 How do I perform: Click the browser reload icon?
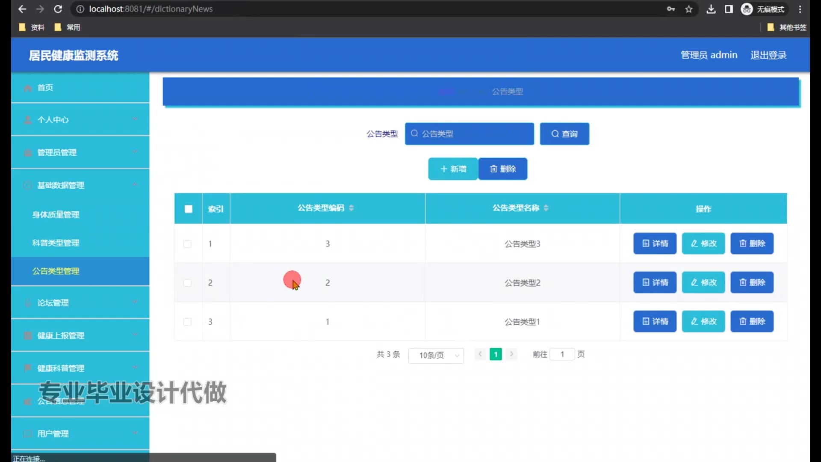click(x=58, y=9)
